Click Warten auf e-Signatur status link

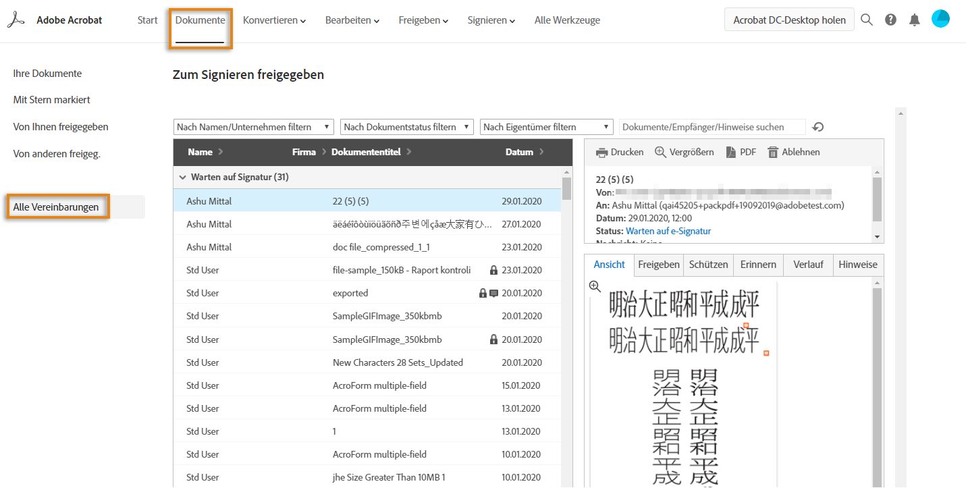tap(668, 231)
